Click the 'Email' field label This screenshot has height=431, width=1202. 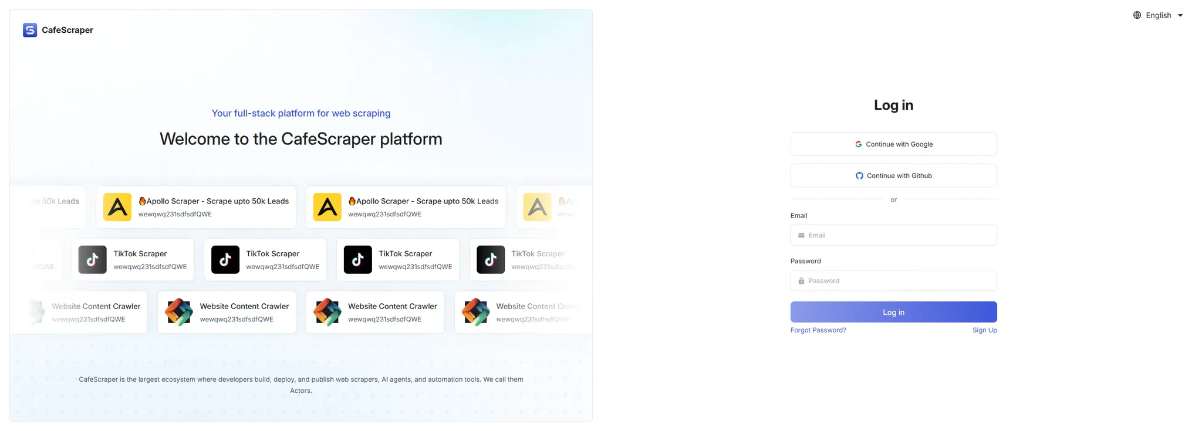799,216
